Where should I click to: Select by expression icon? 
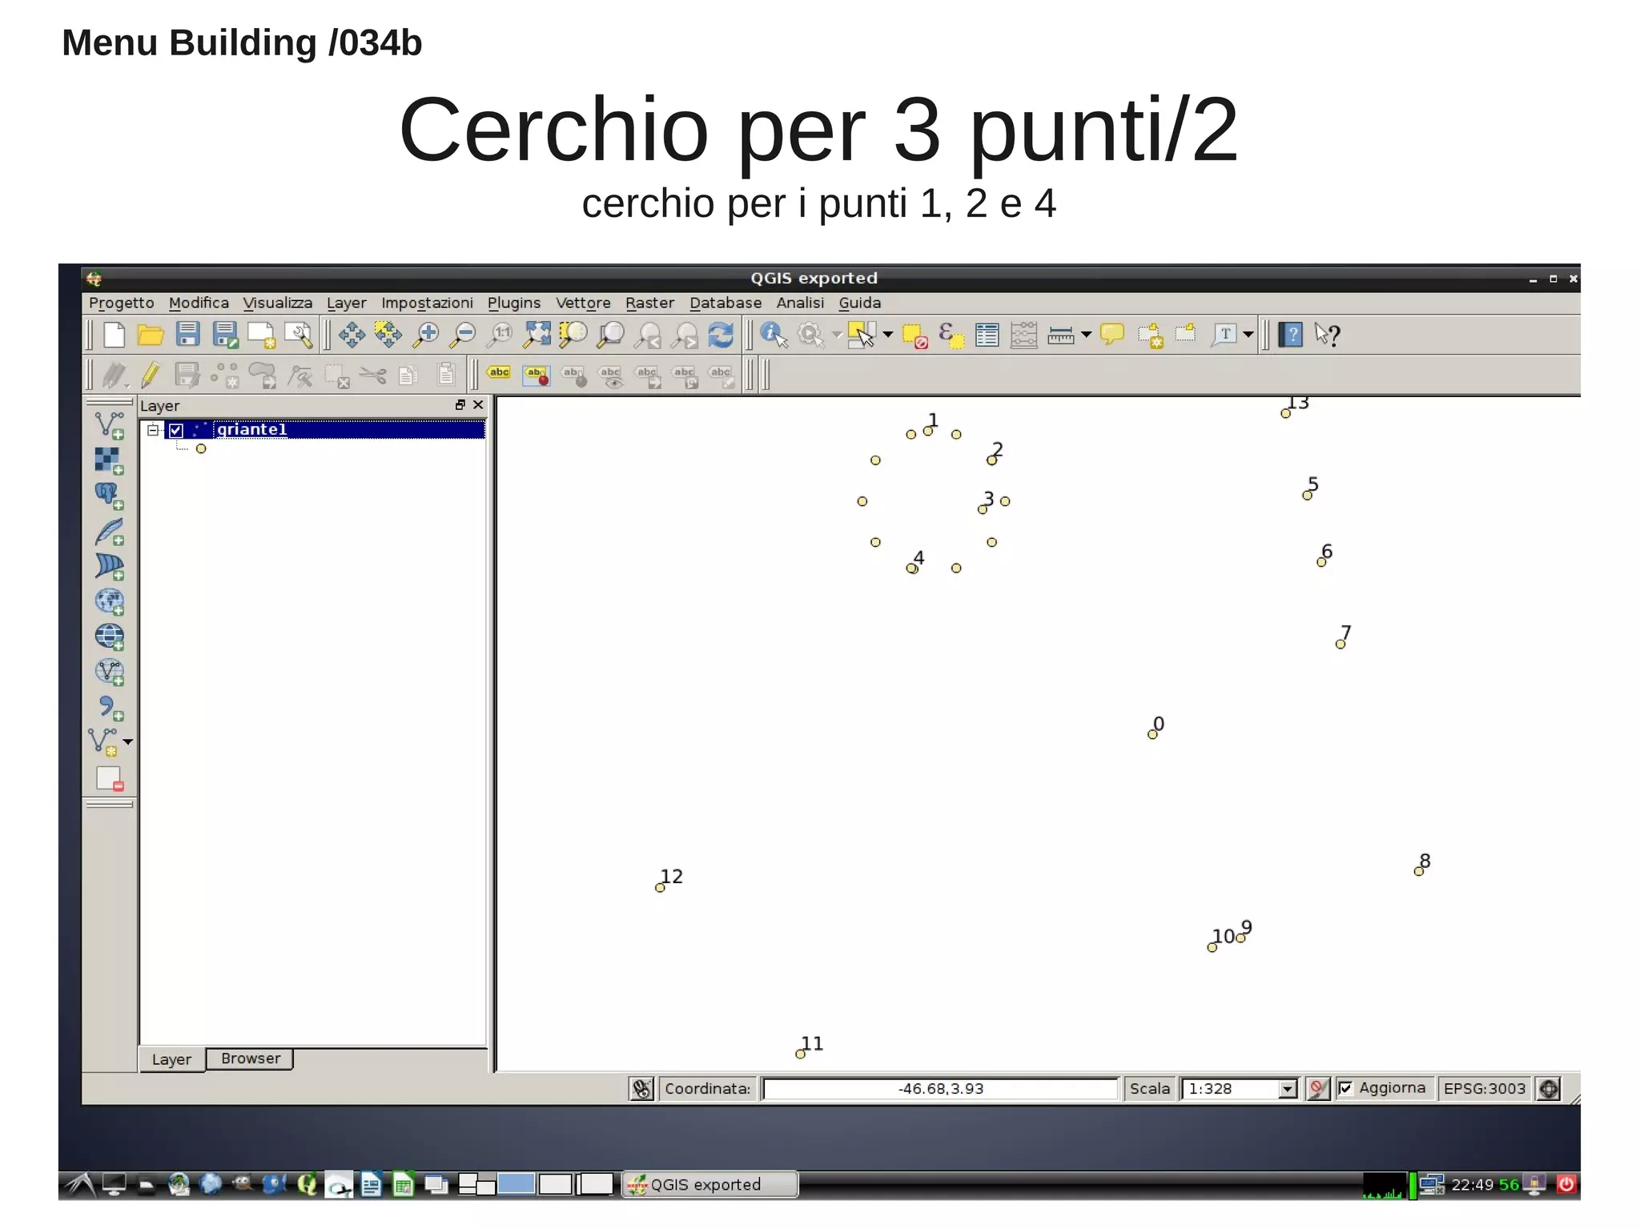point(951,335)
